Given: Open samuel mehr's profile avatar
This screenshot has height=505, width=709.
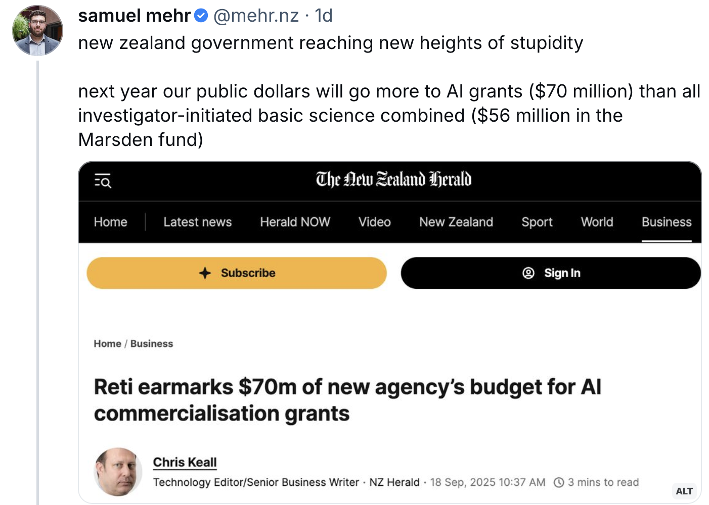Looking at the screenshot, I should tap(37, 30).
